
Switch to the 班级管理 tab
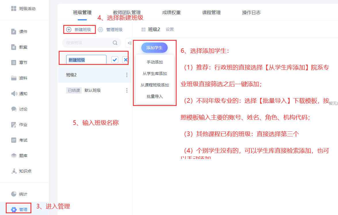click(x=82, y=13)
